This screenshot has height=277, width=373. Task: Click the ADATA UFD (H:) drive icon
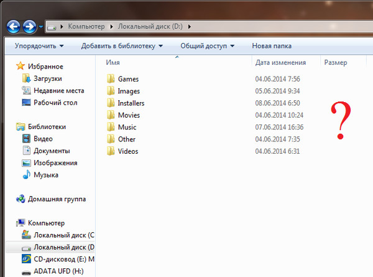26,272
